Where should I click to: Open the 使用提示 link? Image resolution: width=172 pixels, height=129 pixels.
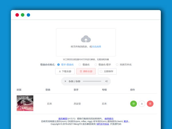coord(109,118)
